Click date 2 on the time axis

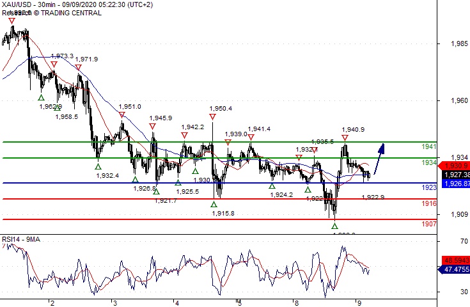coord(52,303)
